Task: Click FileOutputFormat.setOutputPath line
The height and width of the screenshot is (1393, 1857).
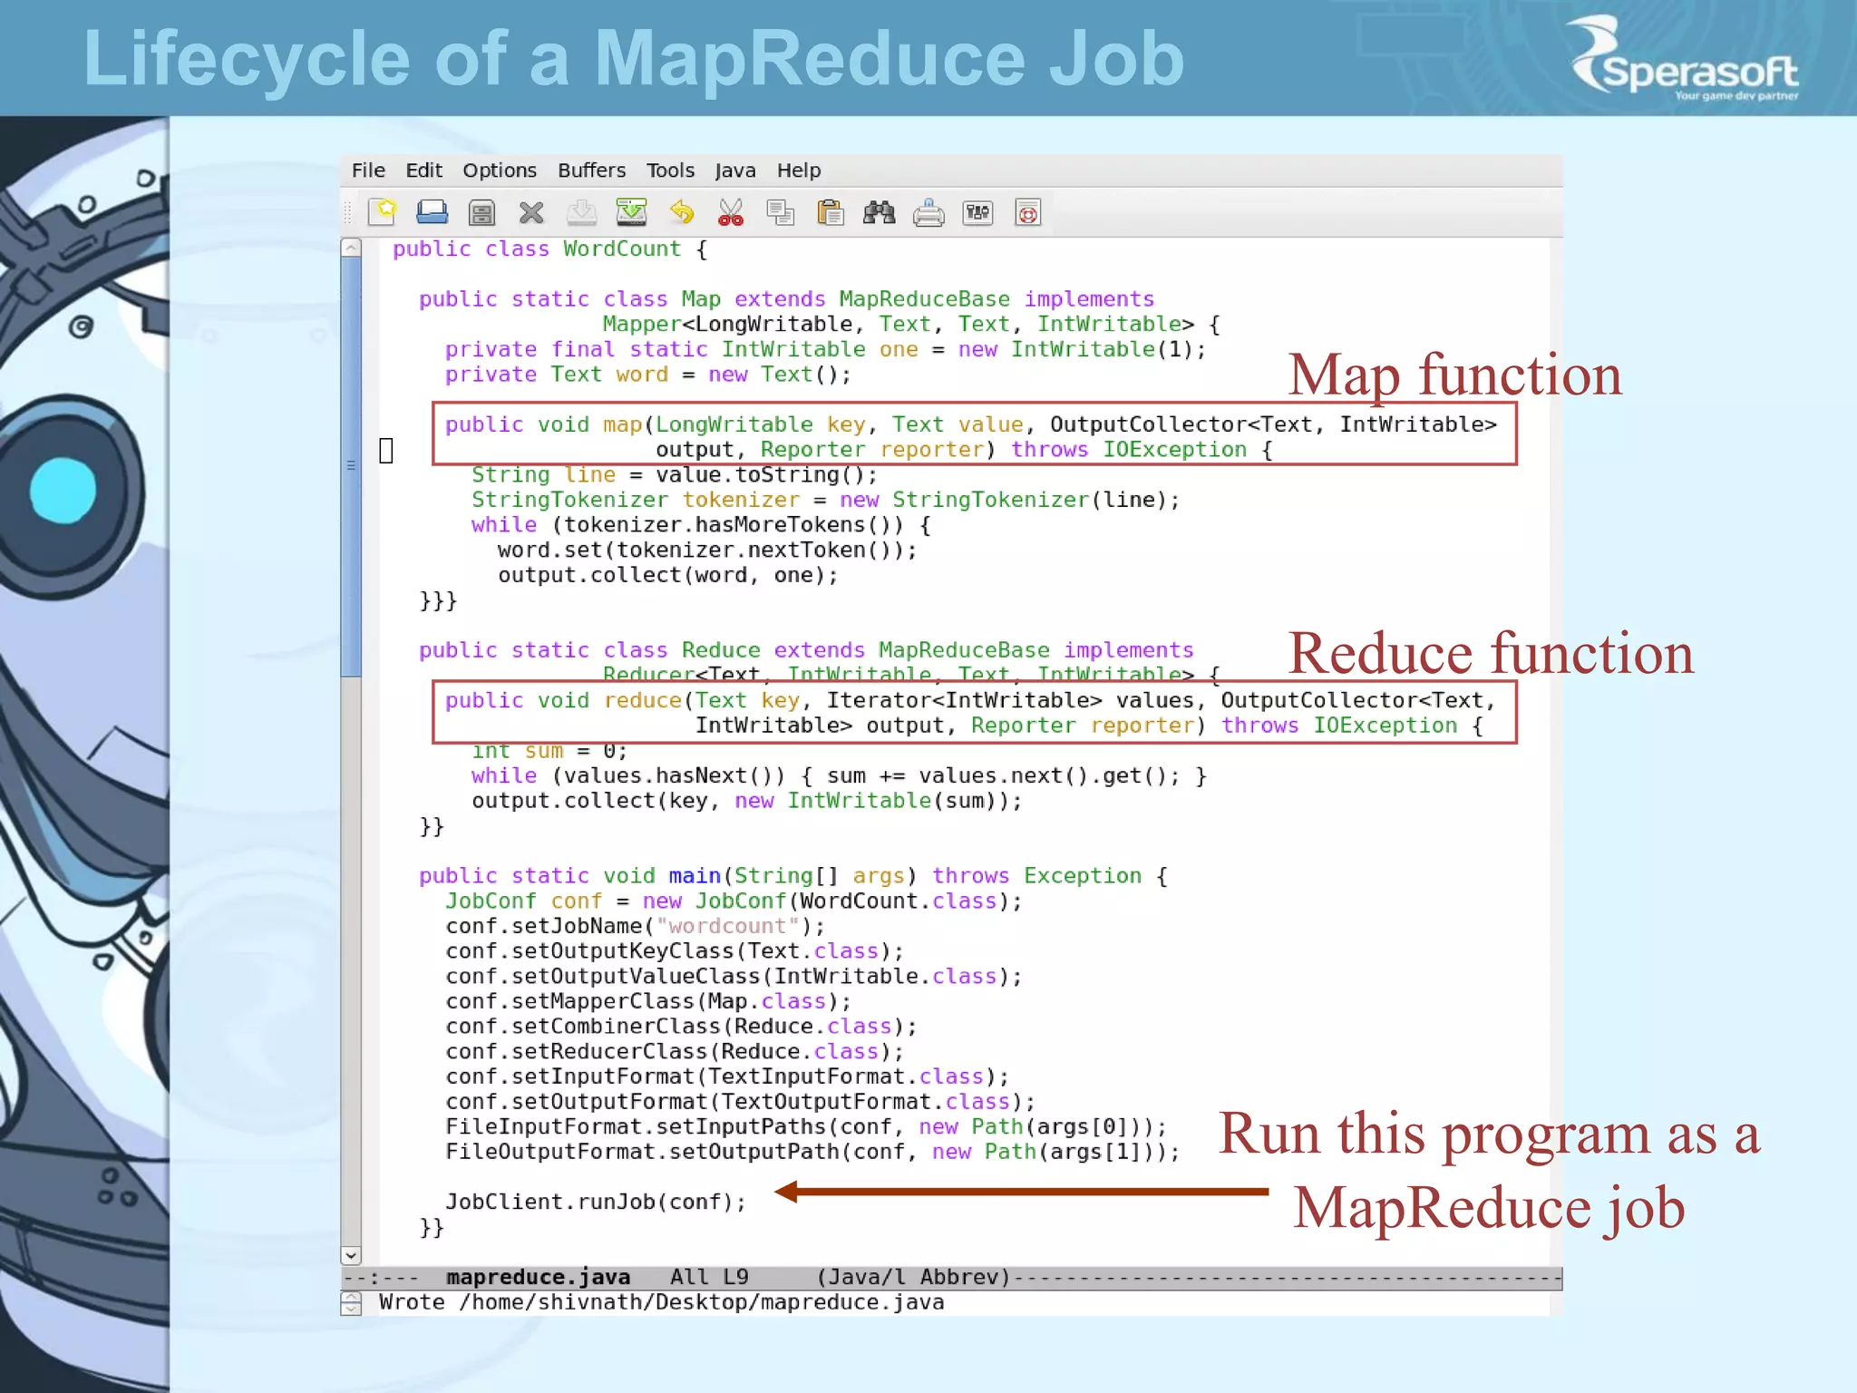Action: tap(812, 1152)
